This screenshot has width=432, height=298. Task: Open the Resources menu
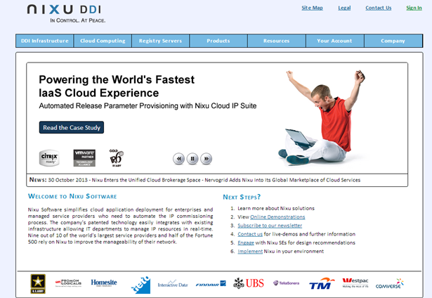pos(277,41)
